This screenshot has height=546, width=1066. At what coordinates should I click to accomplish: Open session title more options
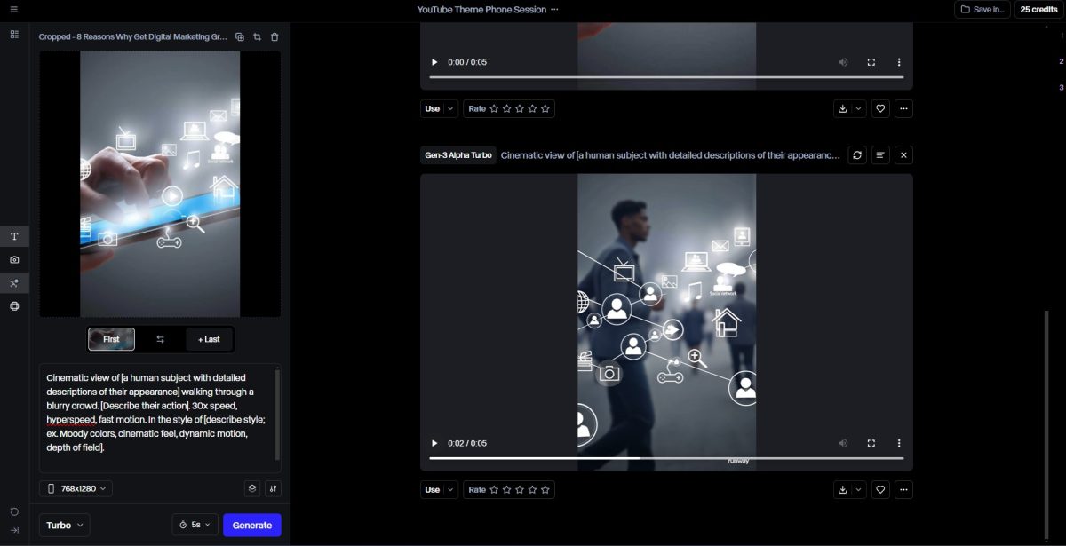[x=554, y=9]
